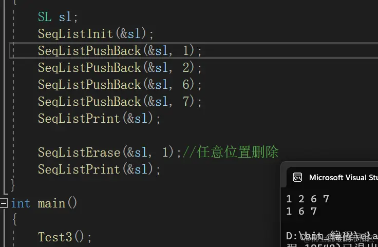Click the 'SL sl;' declaration line

click(58, 17)
